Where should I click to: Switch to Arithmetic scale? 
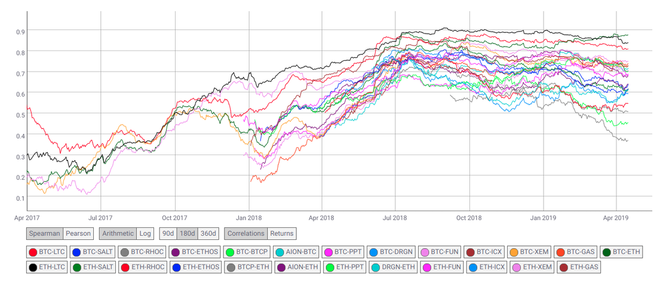click(118, 233)
